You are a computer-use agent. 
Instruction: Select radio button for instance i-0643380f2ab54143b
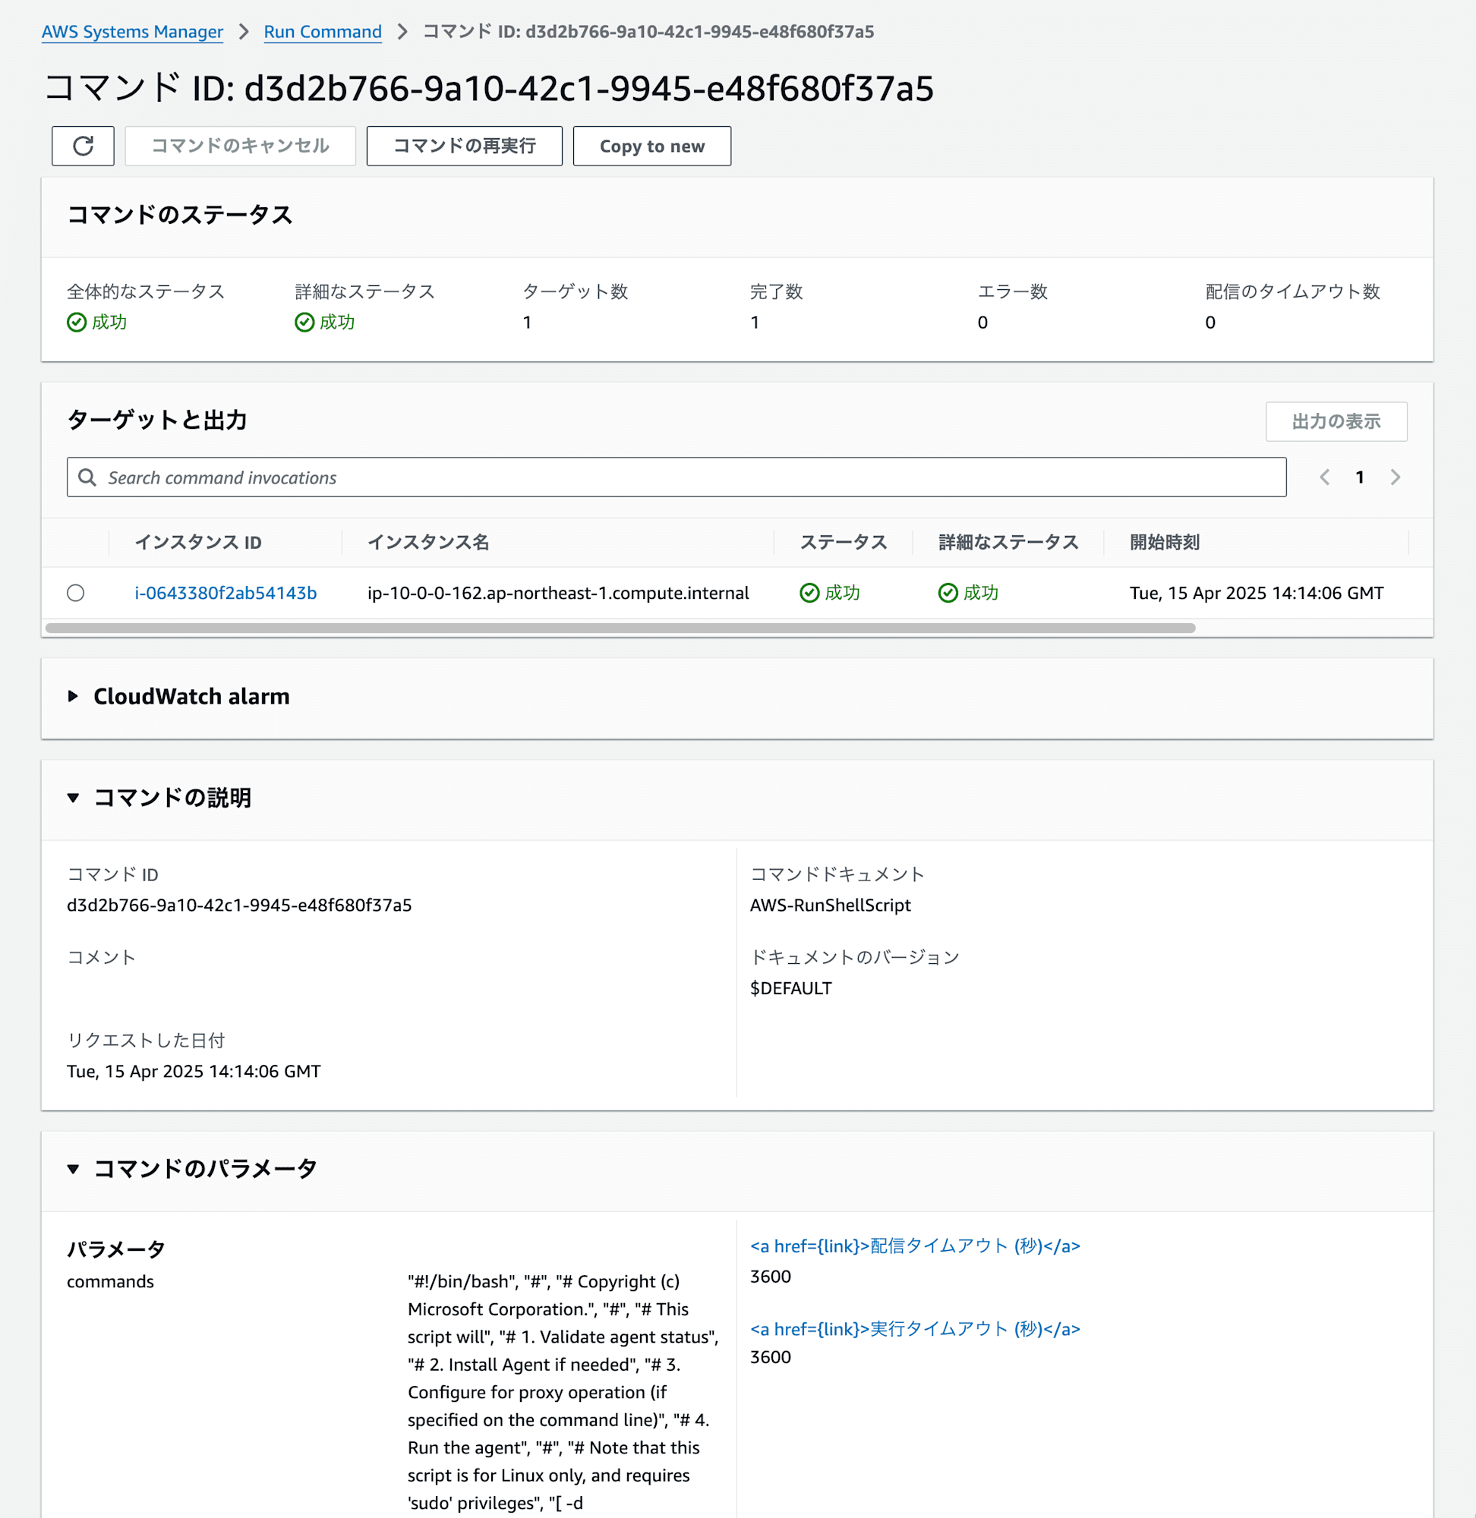pyautogui.click(x=76, y=593)
